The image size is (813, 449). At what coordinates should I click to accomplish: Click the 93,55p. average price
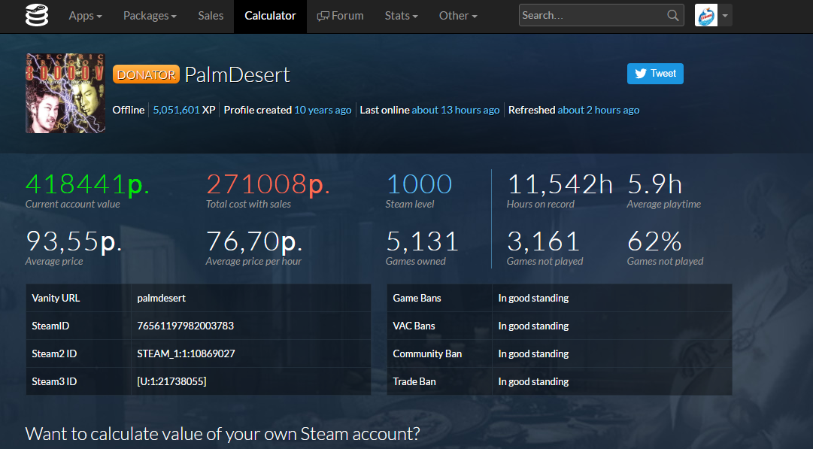pyautogui.click(x=74, y=241)
